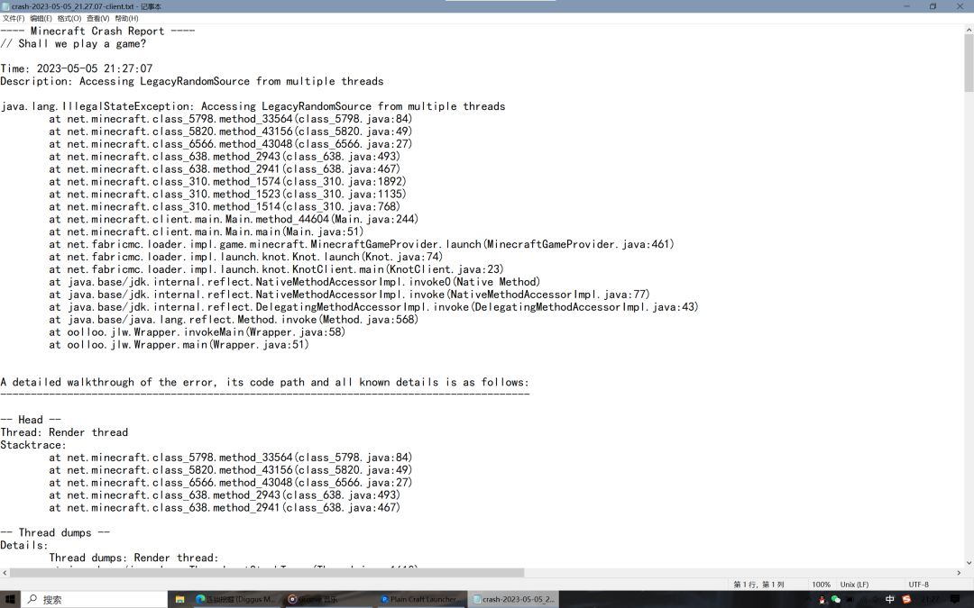Click the Main.main(Main.java:51) line

click(x=207, y=232)
